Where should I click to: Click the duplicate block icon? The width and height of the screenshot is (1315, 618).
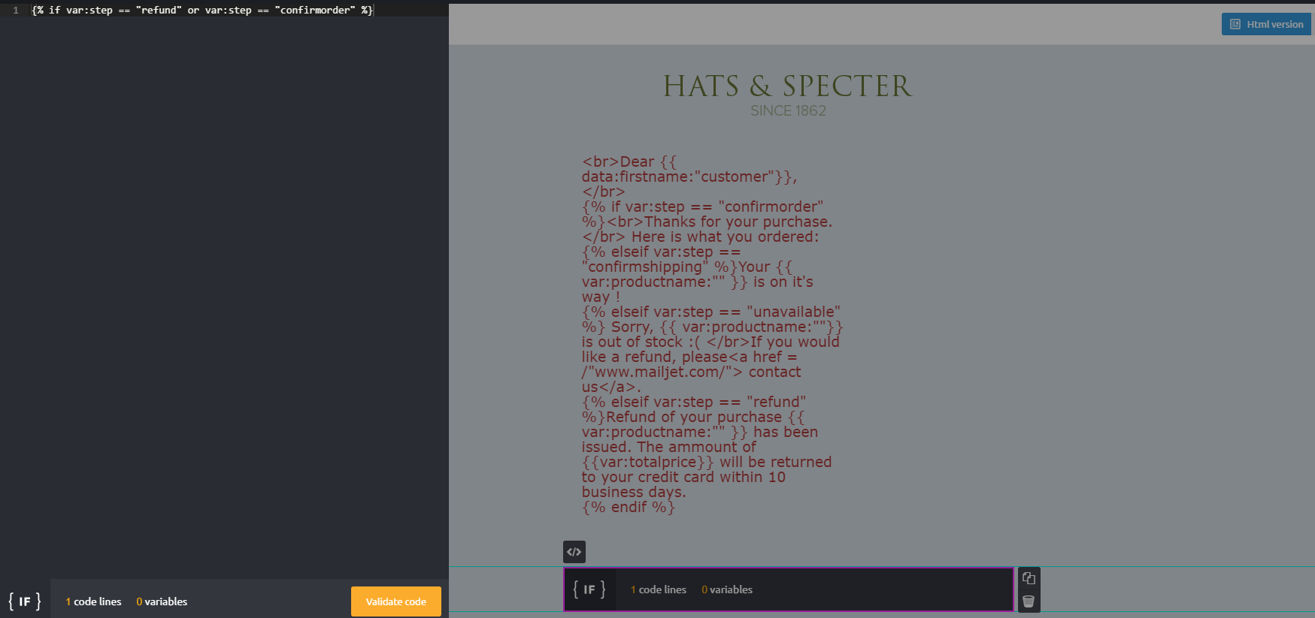point(1029,578)
